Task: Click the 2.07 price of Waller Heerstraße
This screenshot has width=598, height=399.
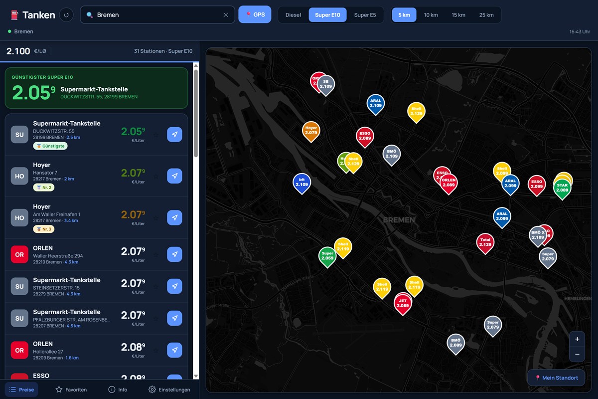Action: [x=133, y=252]
